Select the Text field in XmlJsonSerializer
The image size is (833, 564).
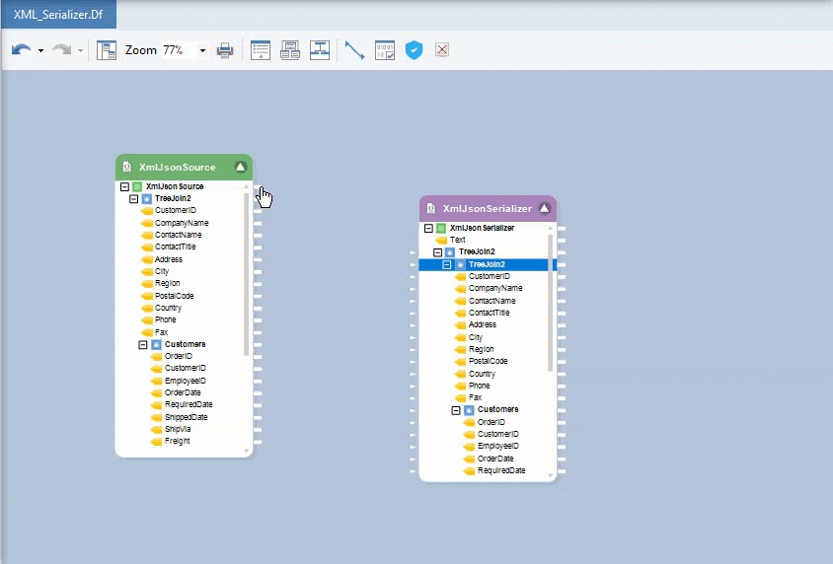[x=457, y=240]
